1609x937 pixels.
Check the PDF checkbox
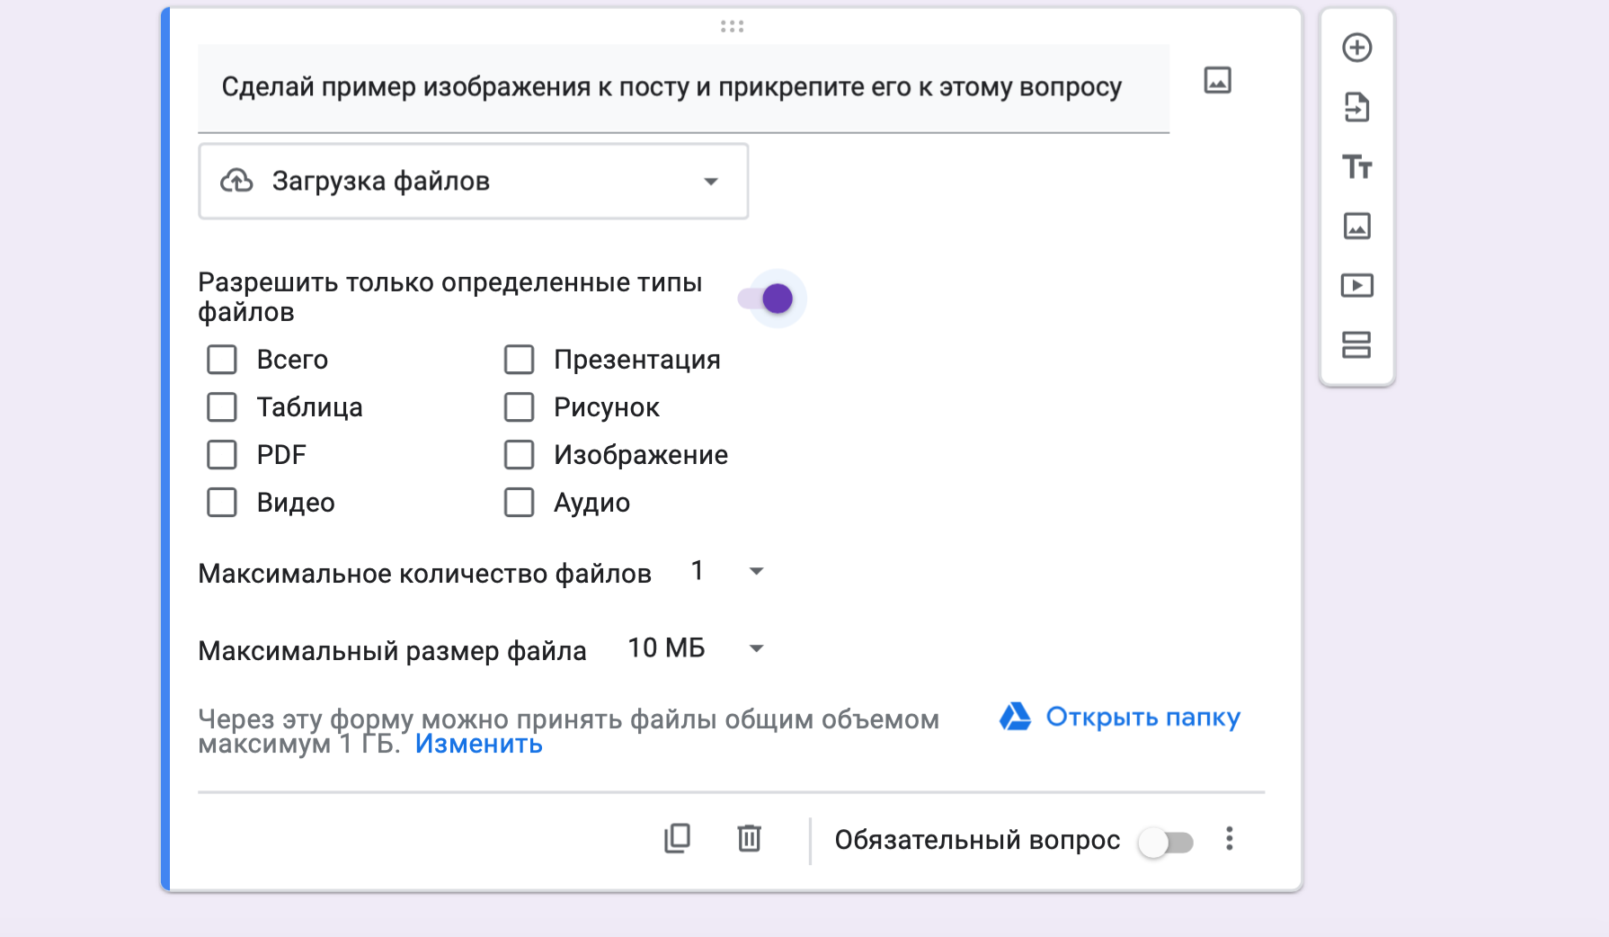click(222, 455)
